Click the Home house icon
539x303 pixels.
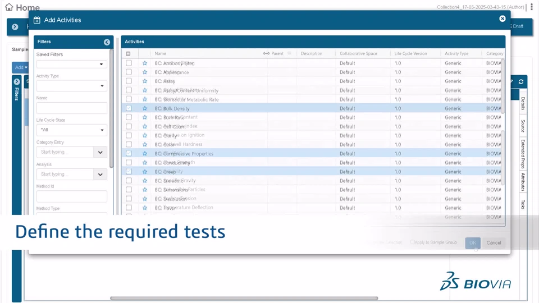[x=9, y=7]
